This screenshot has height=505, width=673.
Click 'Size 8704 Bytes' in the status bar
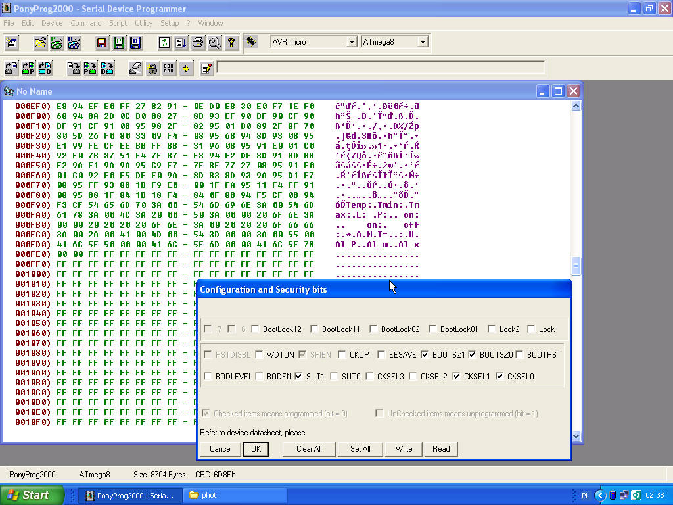point(159,475)
